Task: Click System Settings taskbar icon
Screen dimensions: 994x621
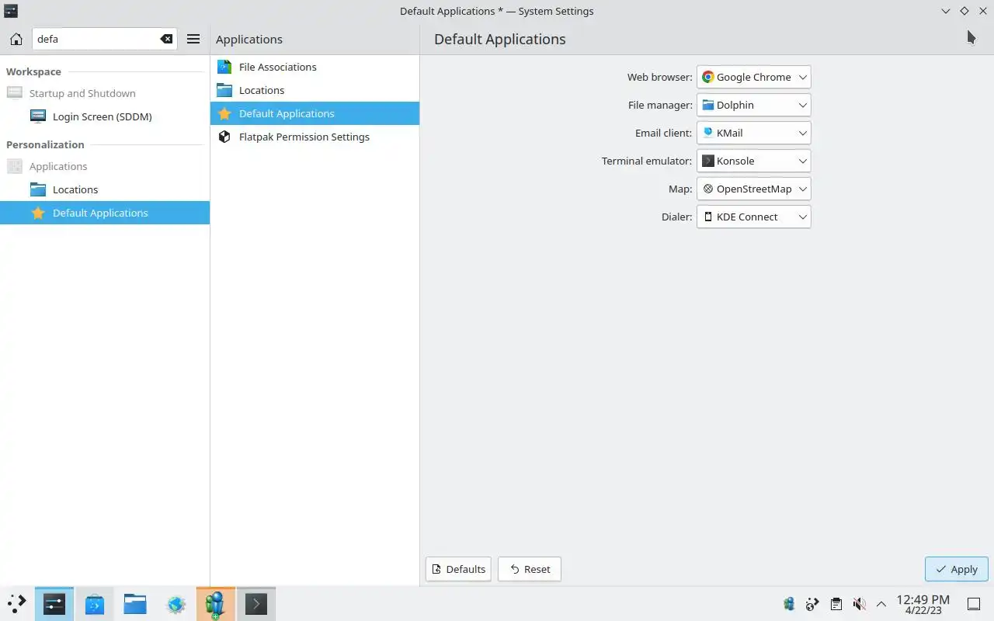Action: (x=54, y=604)
